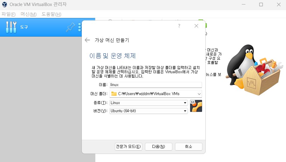Screen dimensions: 286x162
Task: Close the VirtualBox Manager window
Action: (278, 4)
